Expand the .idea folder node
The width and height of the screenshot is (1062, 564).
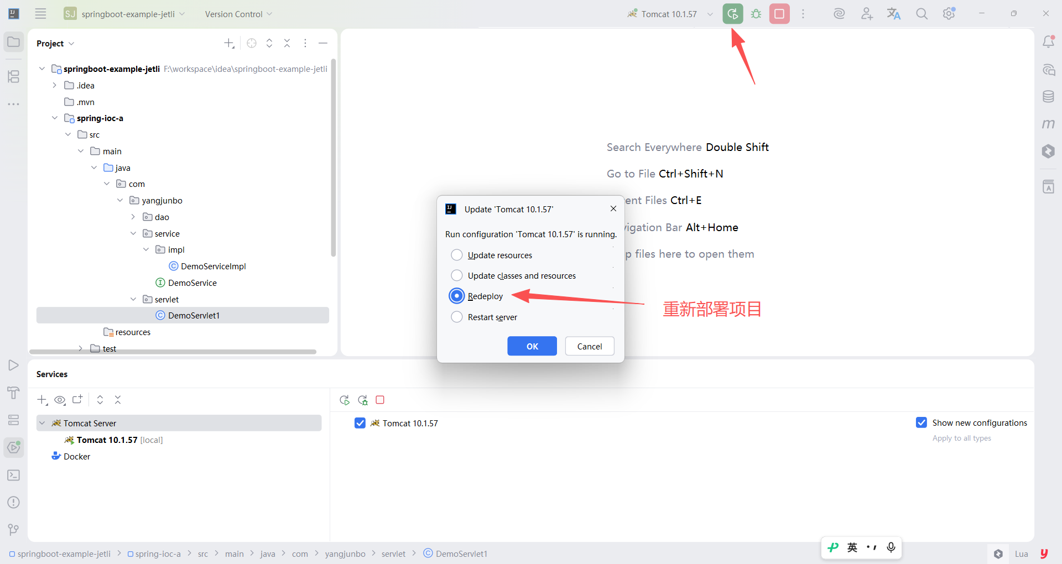tap(55, 85)
